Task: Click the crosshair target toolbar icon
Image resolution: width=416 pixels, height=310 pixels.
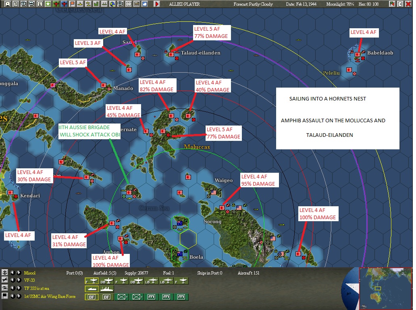Action: pyautogui.click(x=120, y=4)
